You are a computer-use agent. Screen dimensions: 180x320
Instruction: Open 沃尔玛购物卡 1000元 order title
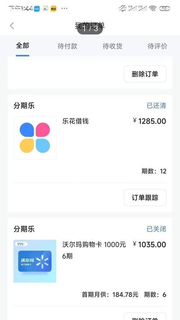94,244
